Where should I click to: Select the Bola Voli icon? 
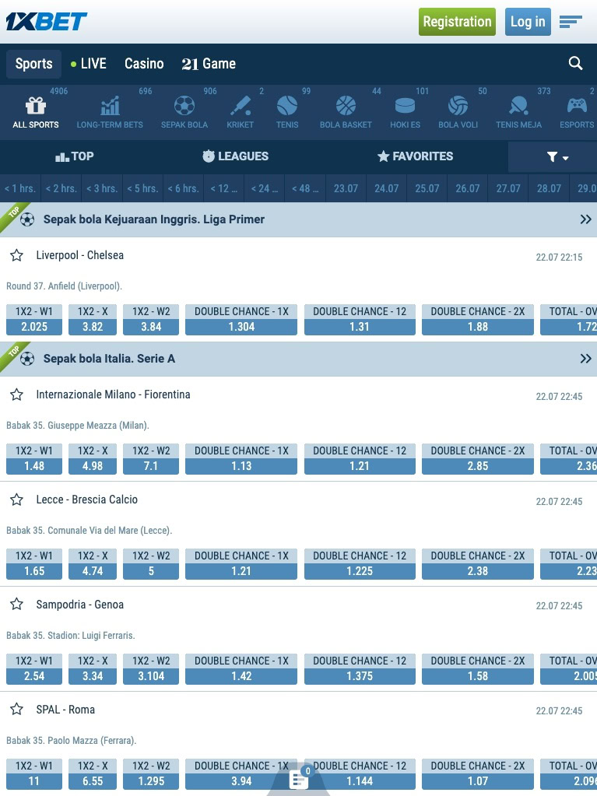458,106
